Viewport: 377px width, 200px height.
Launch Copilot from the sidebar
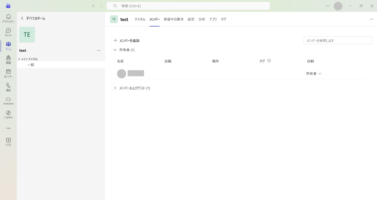pos(8,114)
